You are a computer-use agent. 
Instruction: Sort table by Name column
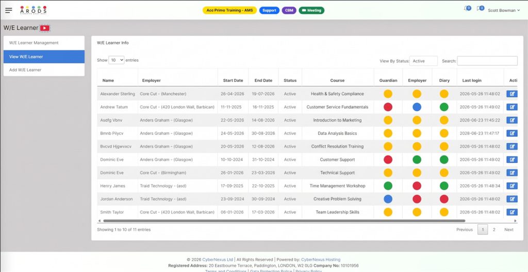coord(108,80)
